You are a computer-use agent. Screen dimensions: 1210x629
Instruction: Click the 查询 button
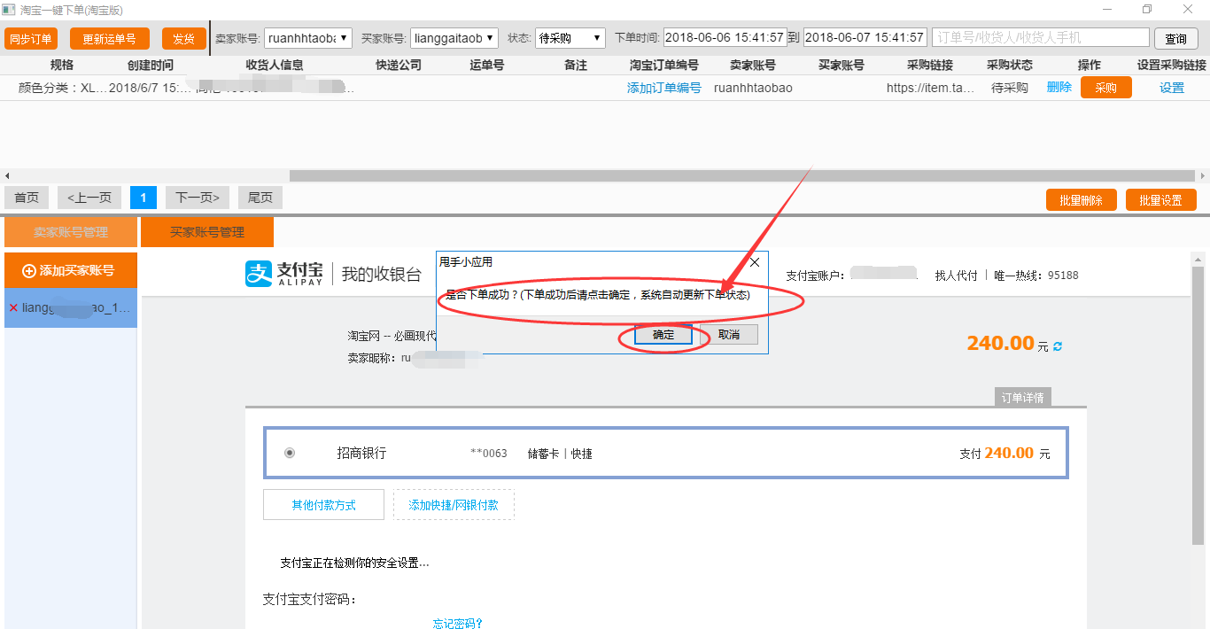(x=1176, y=39)
